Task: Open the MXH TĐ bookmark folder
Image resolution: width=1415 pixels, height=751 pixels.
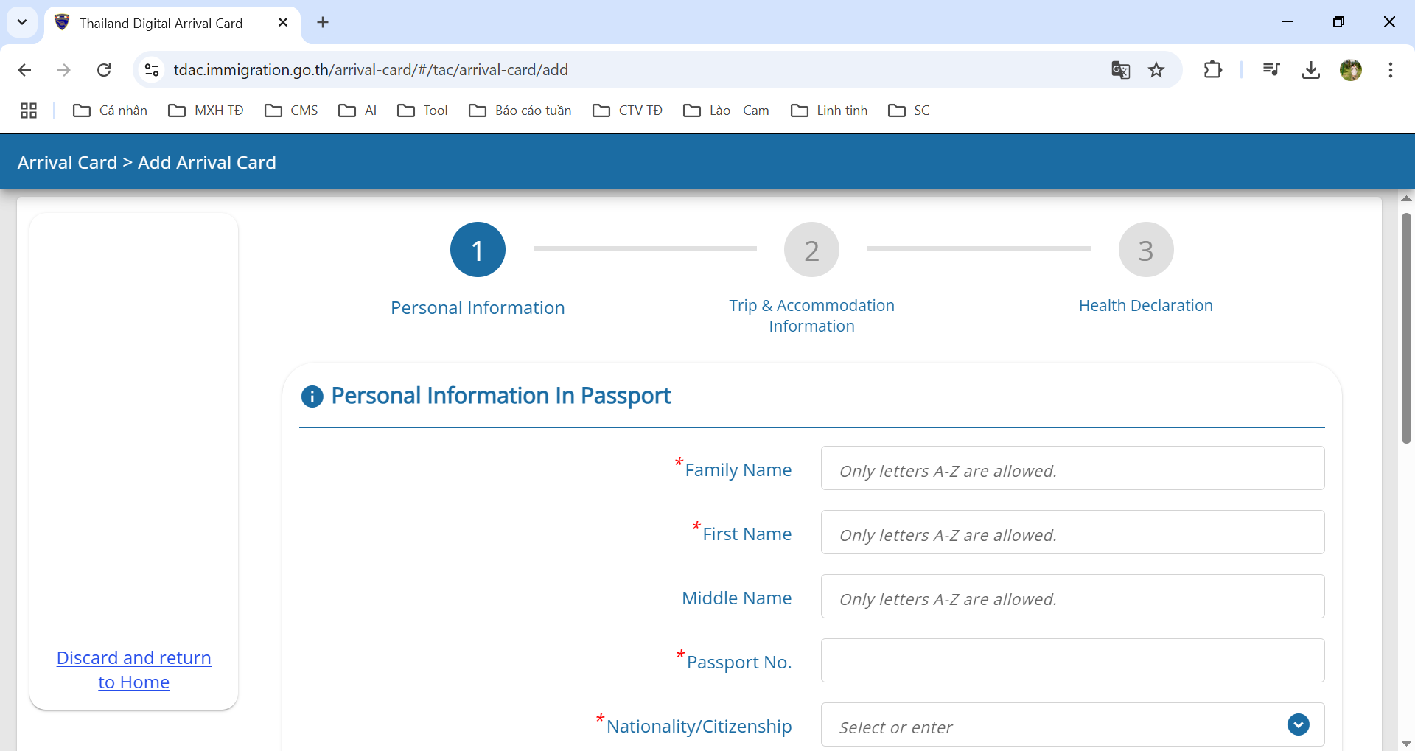Action: [206, 111]
